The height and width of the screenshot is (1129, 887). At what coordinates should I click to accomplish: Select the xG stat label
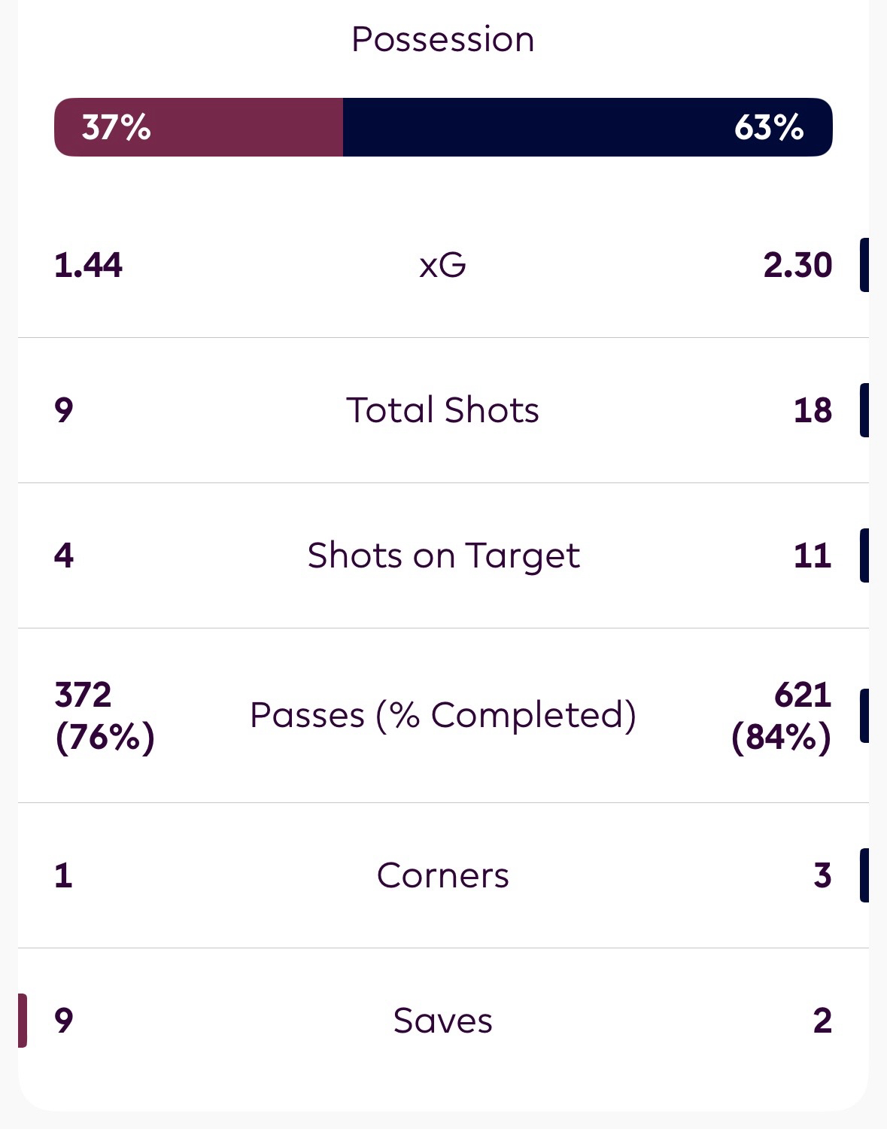[443, 265]
